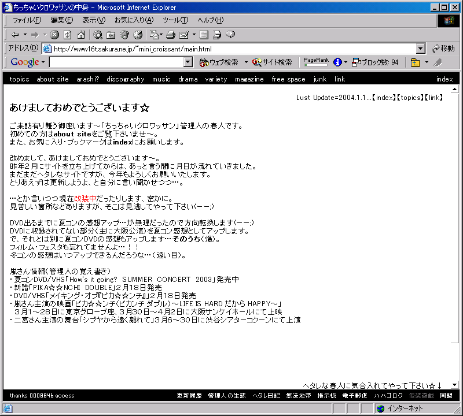The image size is (463, 416).
Task: Click the Mail envelope toolbar icon
Action: pyautogui.click(x=154, y=35)
